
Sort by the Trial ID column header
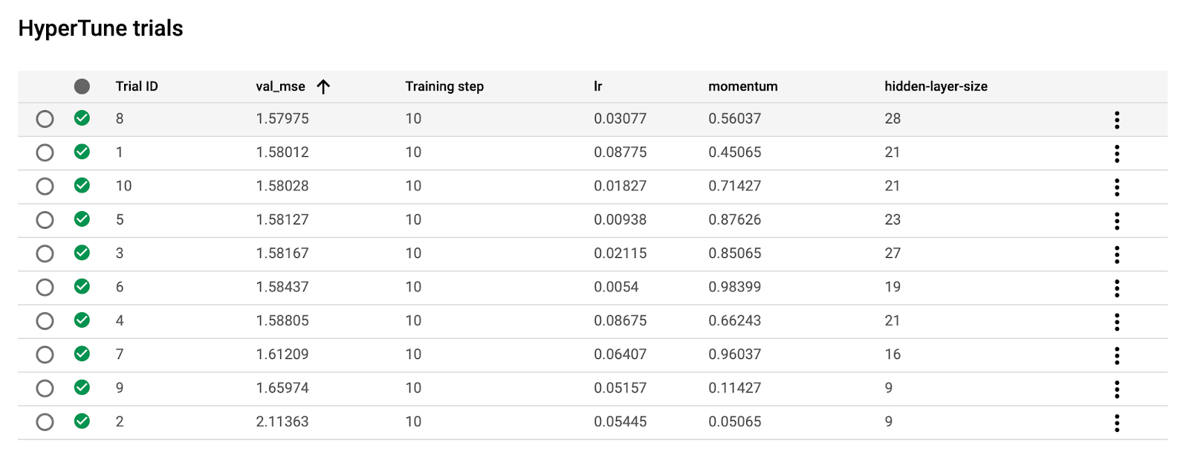pyautogui.click(x=137, y=86)
